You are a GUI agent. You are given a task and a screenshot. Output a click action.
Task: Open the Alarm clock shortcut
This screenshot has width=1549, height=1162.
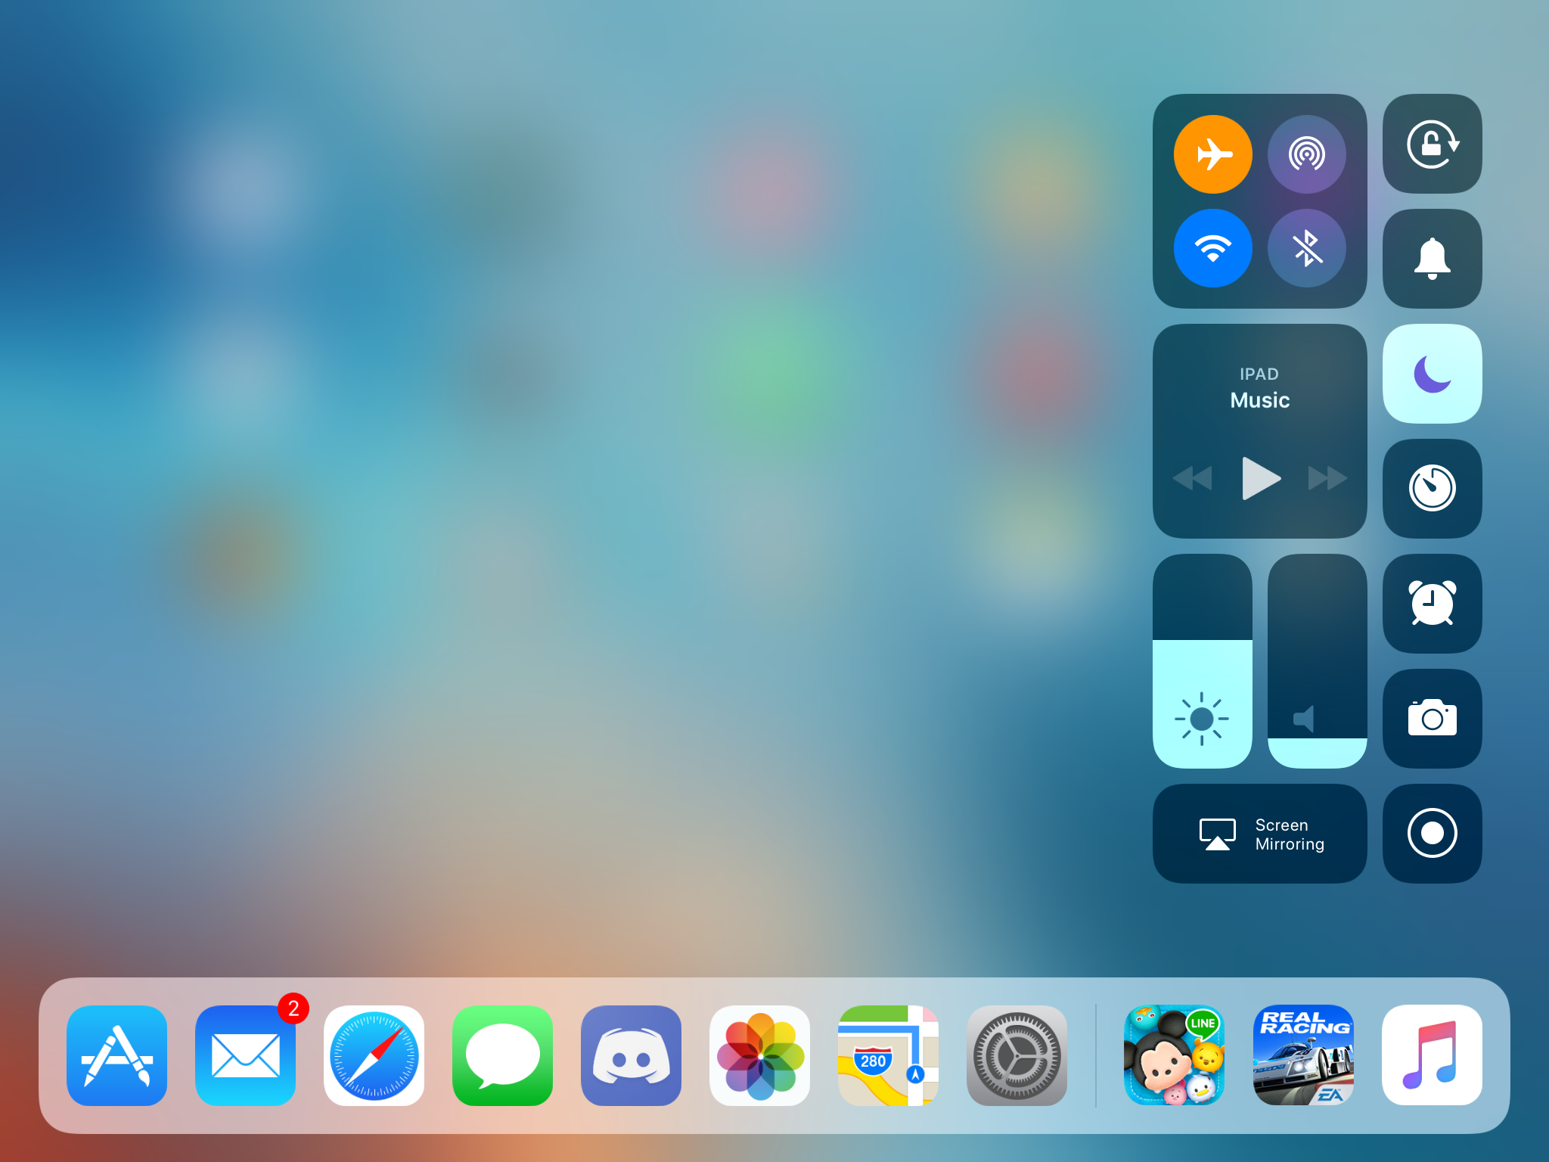coord(1432,604)
